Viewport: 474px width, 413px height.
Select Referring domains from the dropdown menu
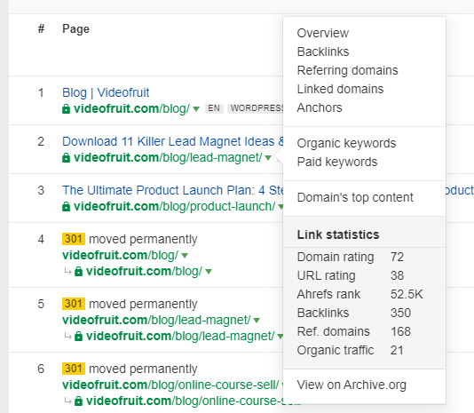(347, 70)
